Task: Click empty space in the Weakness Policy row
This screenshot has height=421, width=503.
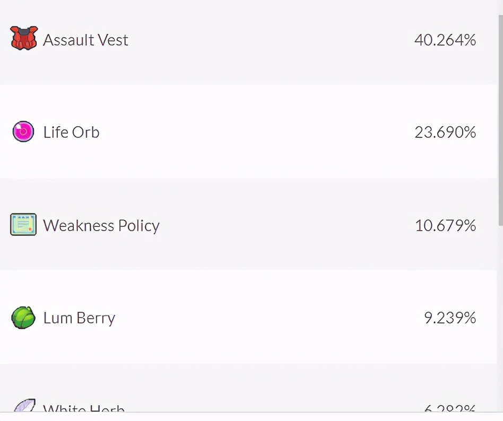Action: click(287, 226)
